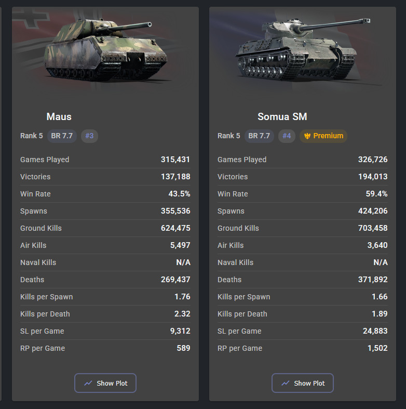406x409 pixels.
Task: Select the Maus Win Rate value 43.5%
Action: 179,194
